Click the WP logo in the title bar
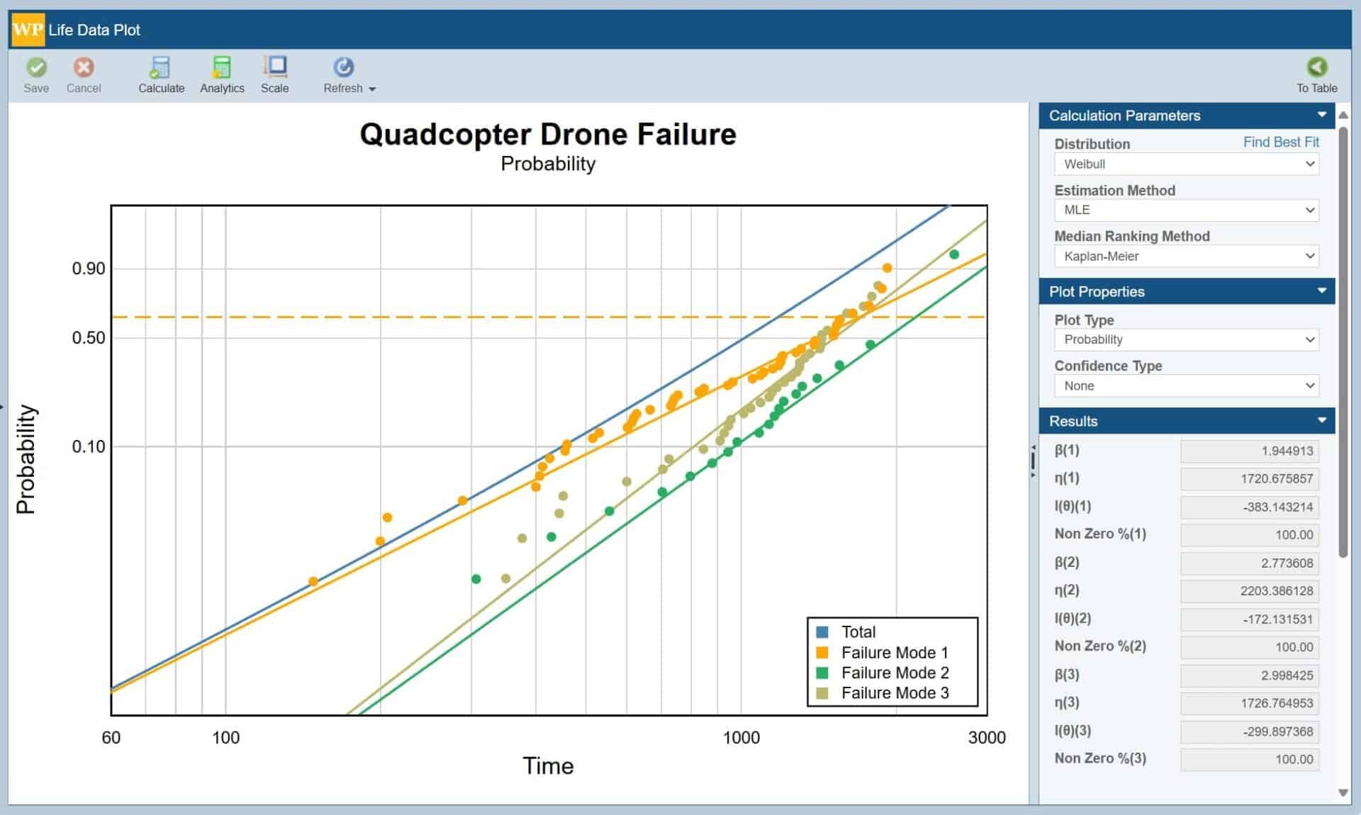1361x815 pixels. [26, 30]
